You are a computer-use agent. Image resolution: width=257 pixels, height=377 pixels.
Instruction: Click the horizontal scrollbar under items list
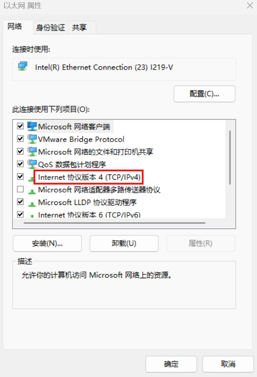[114, 223]
